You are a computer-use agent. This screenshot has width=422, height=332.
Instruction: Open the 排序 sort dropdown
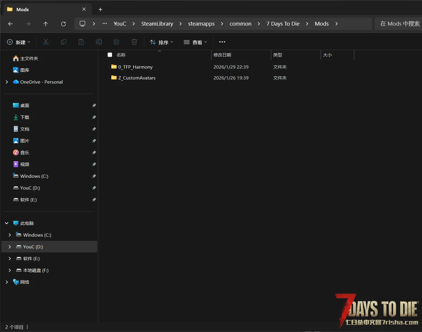point(161,42)
